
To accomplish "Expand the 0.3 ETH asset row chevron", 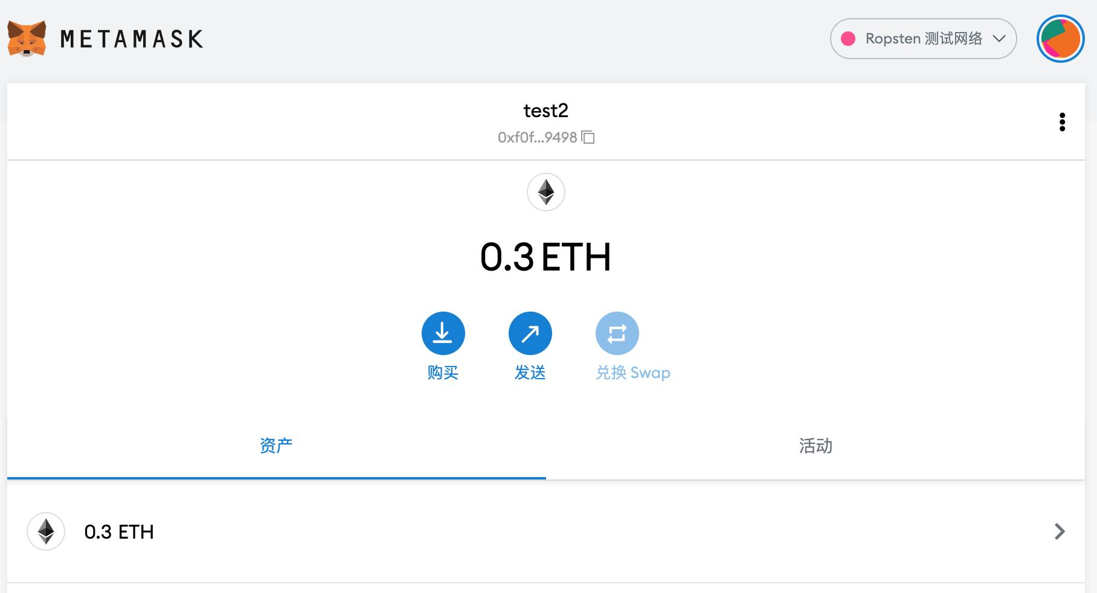I will pos(1059,531).
